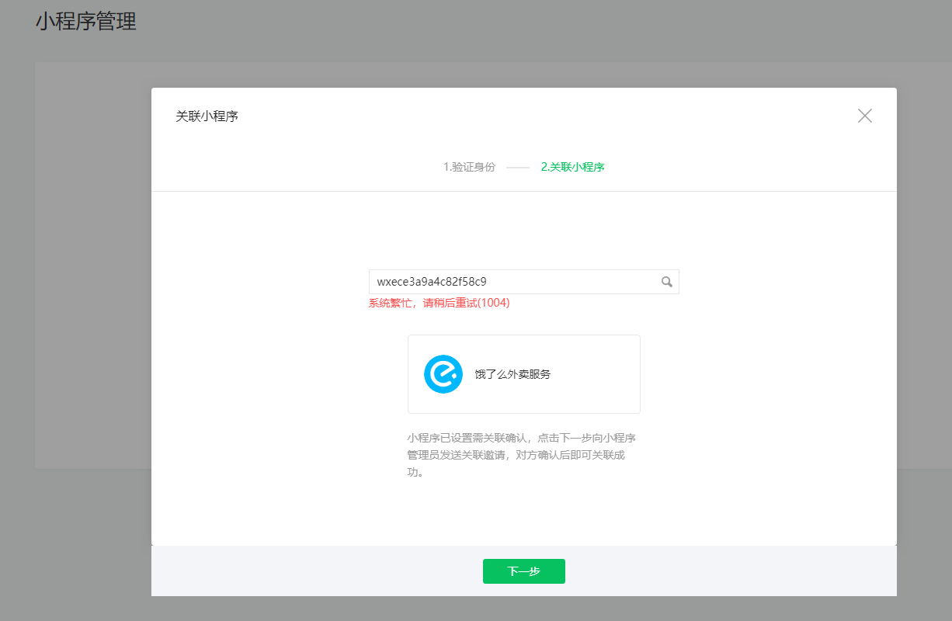952x621 pixels.
Task: Click the 小程序管理 page heading
Action: pos(85,21)
